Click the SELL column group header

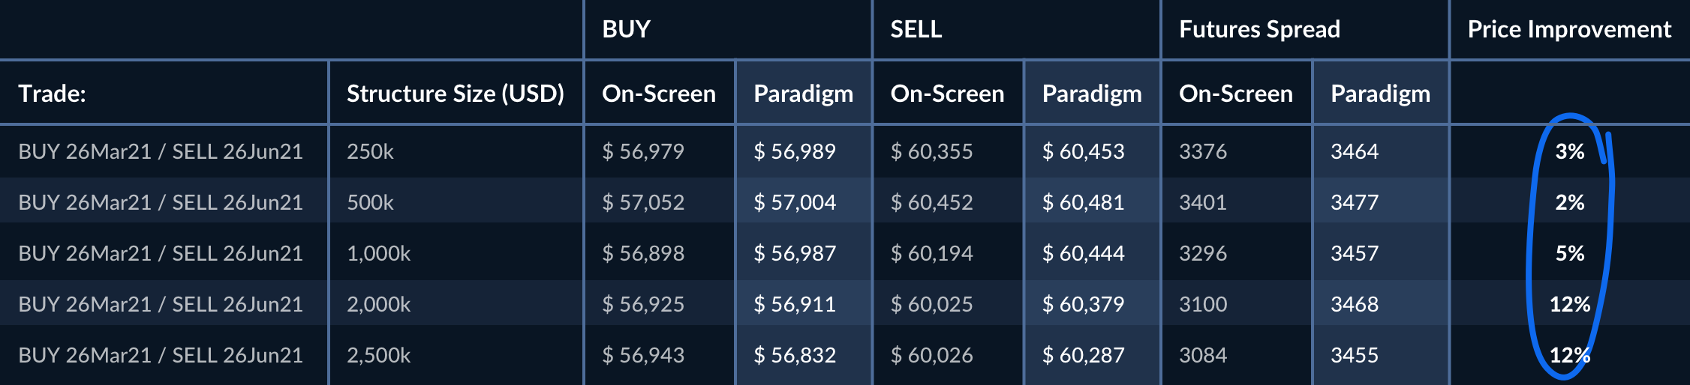point(916,29)
